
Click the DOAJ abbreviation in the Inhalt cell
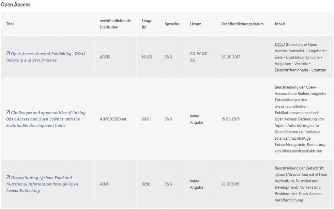click(280, 44)
